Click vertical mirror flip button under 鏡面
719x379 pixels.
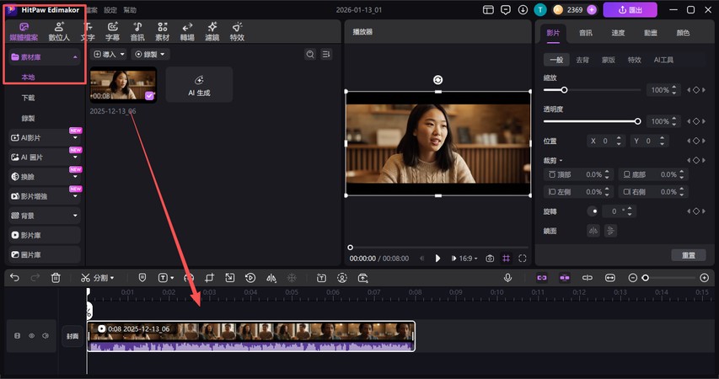tap(610, 231)
